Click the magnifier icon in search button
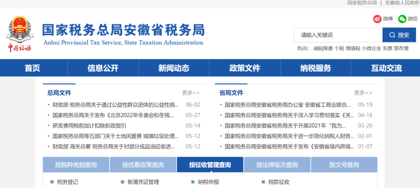This screenshot has width=420, height=188. (392, 35)
